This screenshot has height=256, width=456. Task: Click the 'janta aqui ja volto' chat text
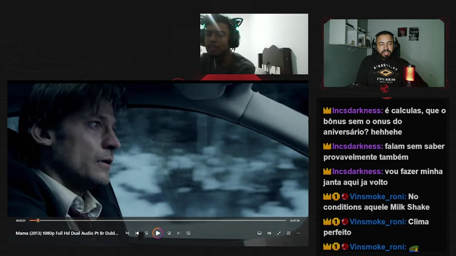355,182
